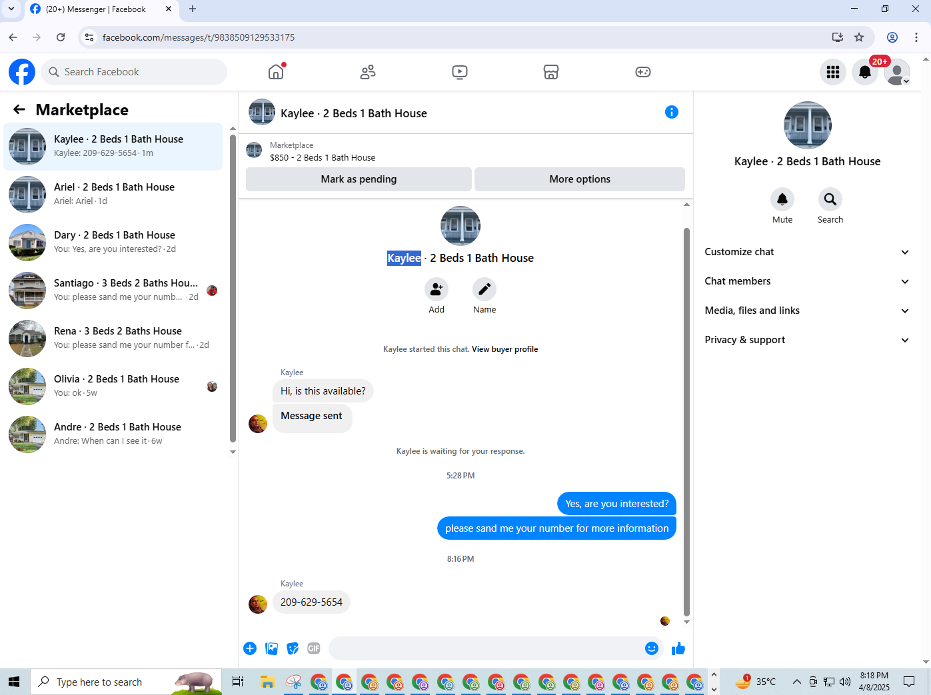This screenshot has width=931, height=695.
Task: Open conversation information blue info icon
Action: [x=672, y=112]
